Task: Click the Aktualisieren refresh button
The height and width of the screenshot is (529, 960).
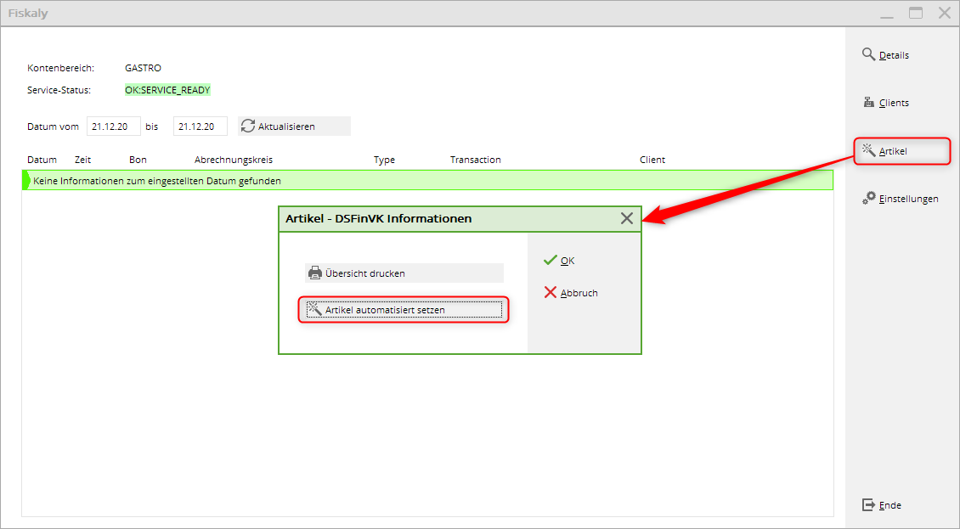Action: click(x=294, y=127)
